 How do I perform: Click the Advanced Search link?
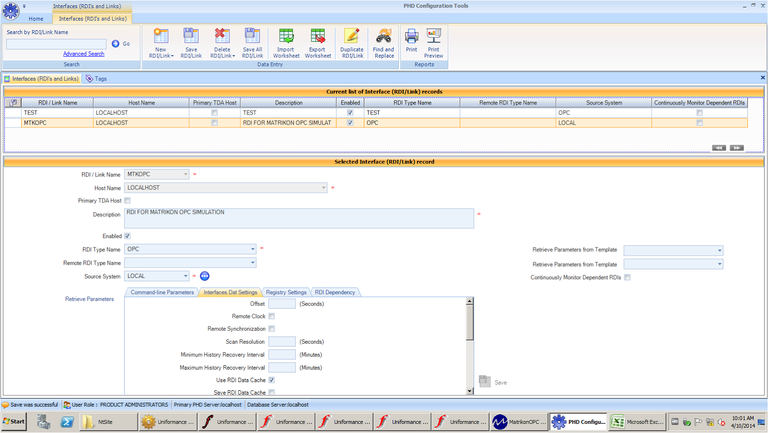tap(84, 53)
